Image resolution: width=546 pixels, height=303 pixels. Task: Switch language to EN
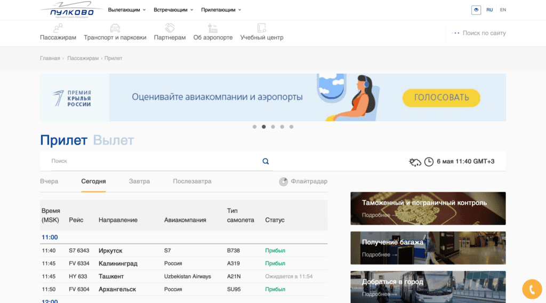pos(503,10)
